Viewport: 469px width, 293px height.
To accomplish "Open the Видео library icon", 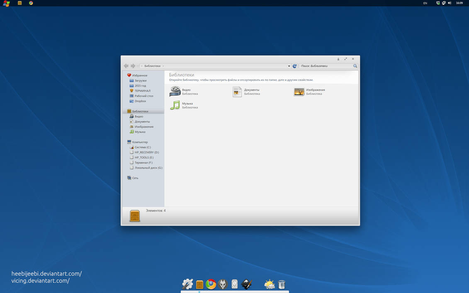I will point(175,91).
